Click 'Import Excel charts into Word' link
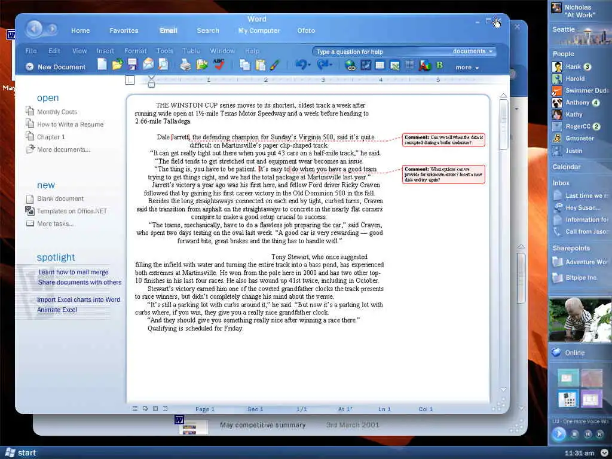The image size is (612, 459). pyautogui.click(x=78, y=299)
